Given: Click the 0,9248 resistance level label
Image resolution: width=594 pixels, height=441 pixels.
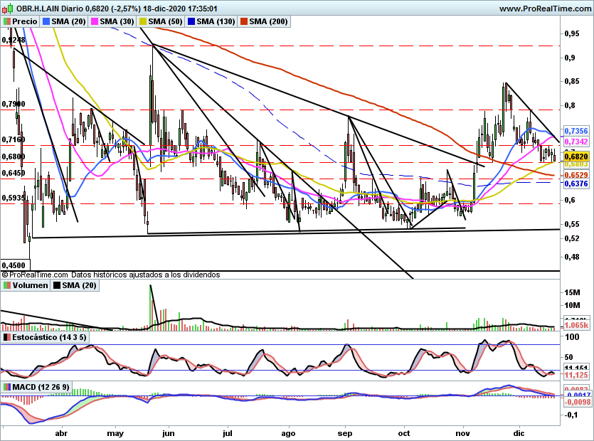Looking at the screenshot, I should pyautogui.click(x=14, y=40).
